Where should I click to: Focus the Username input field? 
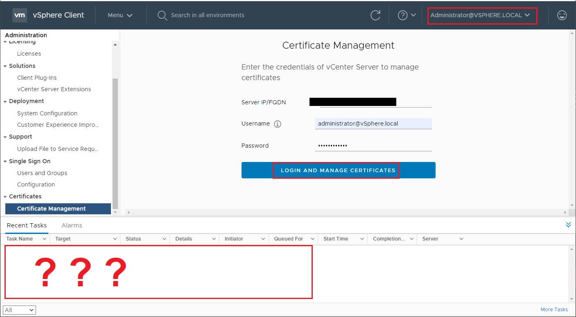click(x=373, y=124)
